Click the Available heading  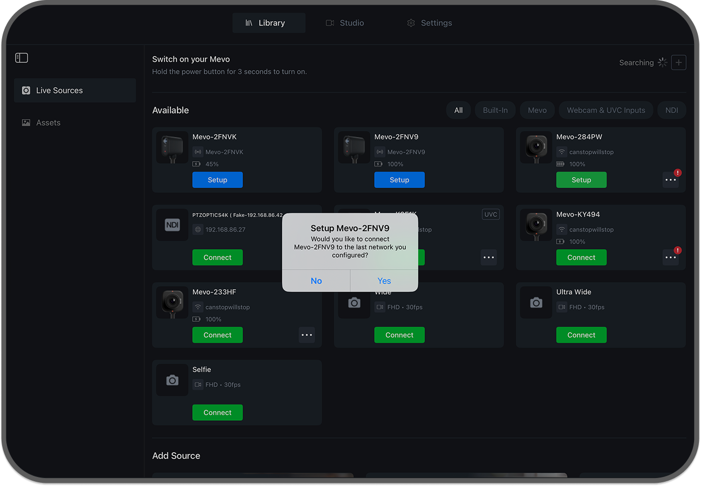[x=170, y=110]
